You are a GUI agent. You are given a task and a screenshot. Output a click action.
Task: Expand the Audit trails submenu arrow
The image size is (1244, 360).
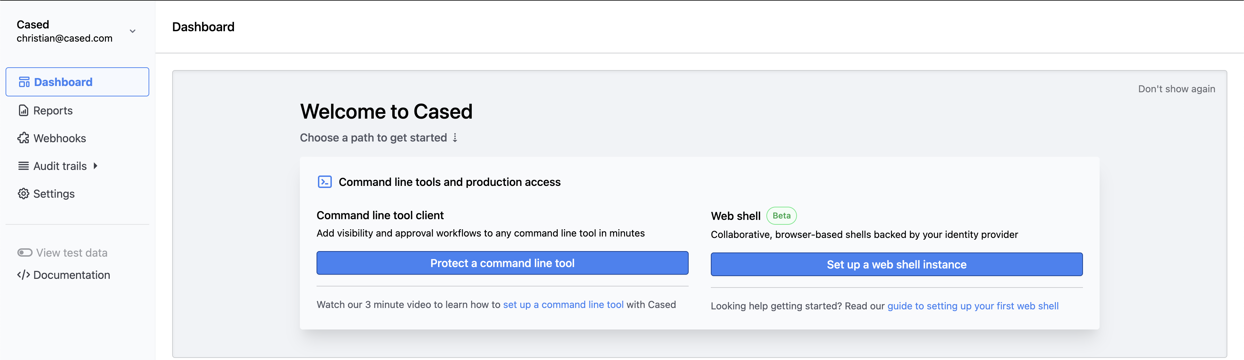[x=95, y=166]
